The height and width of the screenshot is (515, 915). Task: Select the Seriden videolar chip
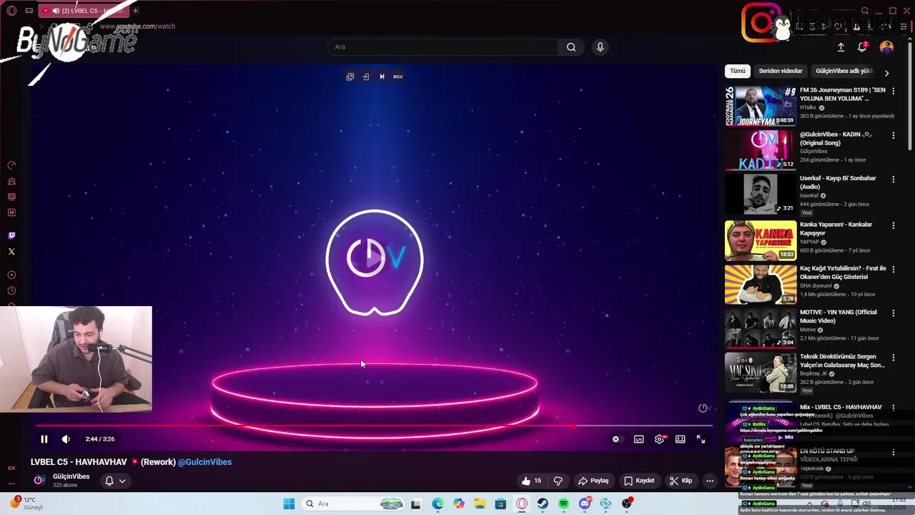tap(781, 71)
